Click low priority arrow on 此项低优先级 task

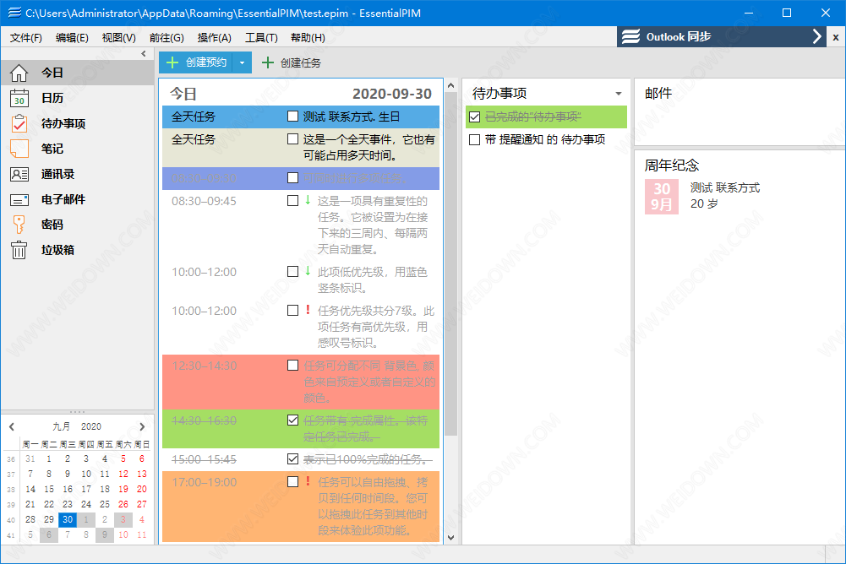(308, 271)
